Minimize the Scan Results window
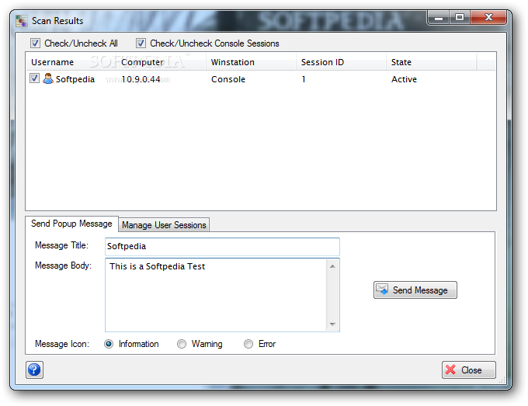 pyautogui.click(x=439, y=18)
